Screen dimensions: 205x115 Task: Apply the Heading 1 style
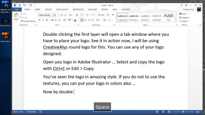point(145,17)
